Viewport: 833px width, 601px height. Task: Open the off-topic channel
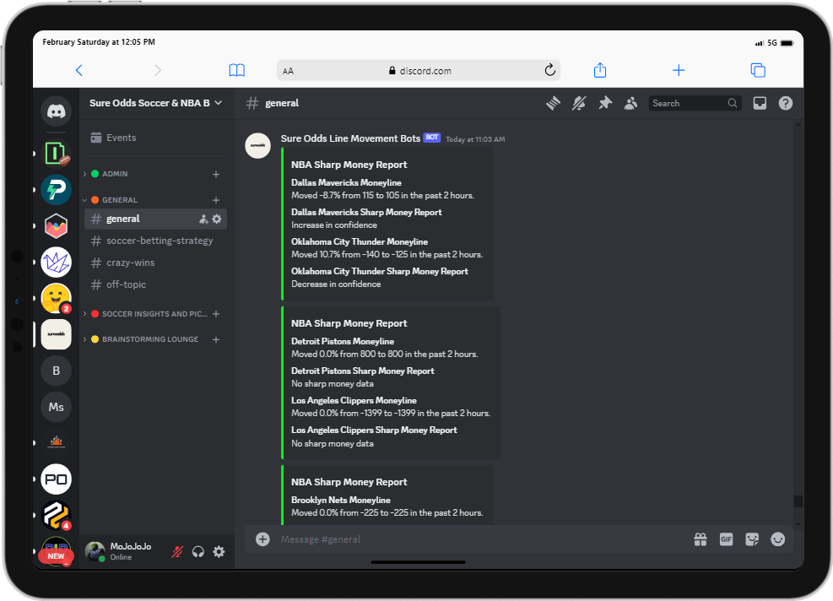tap(155, 284)
